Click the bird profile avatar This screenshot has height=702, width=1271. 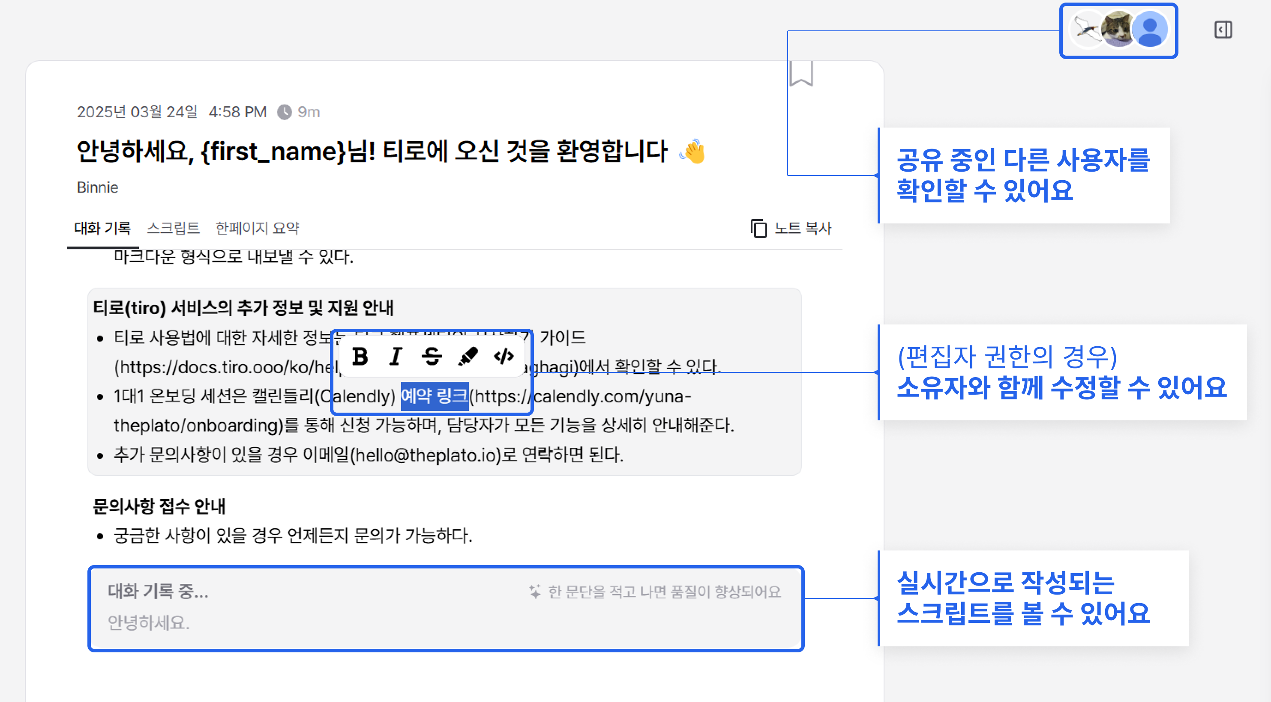click(x=1087, y=30)
